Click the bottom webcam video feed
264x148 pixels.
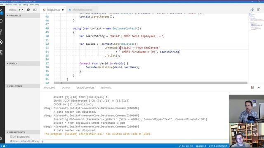click(247, 135)
